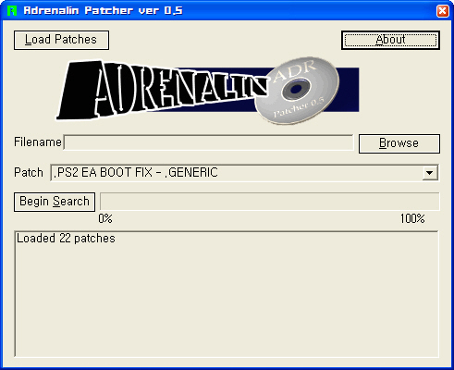This screenshot has height=370, width=454.
Task: Open the About dialog
Action: (x=390, y=40)
